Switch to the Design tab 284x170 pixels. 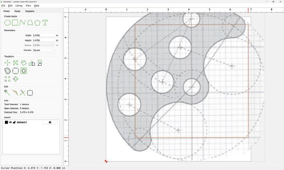(7, 11)
